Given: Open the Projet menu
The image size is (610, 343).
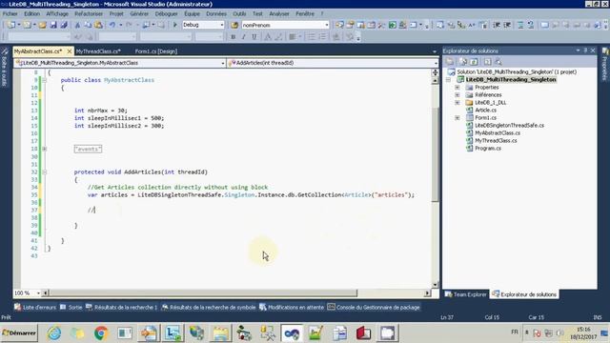Looking at the screenshot, I should pyautogui.click(x=116, y=13).
